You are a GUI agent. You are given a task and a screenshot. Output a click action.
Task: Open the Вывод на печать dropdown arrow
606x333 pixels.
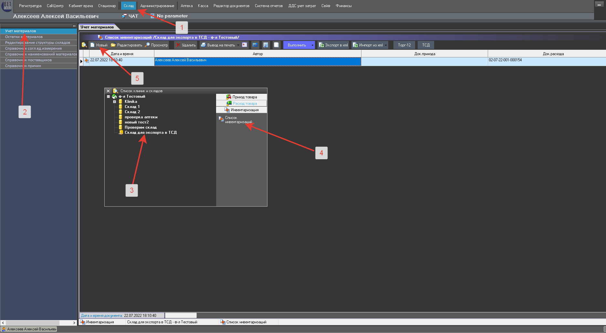238,45
